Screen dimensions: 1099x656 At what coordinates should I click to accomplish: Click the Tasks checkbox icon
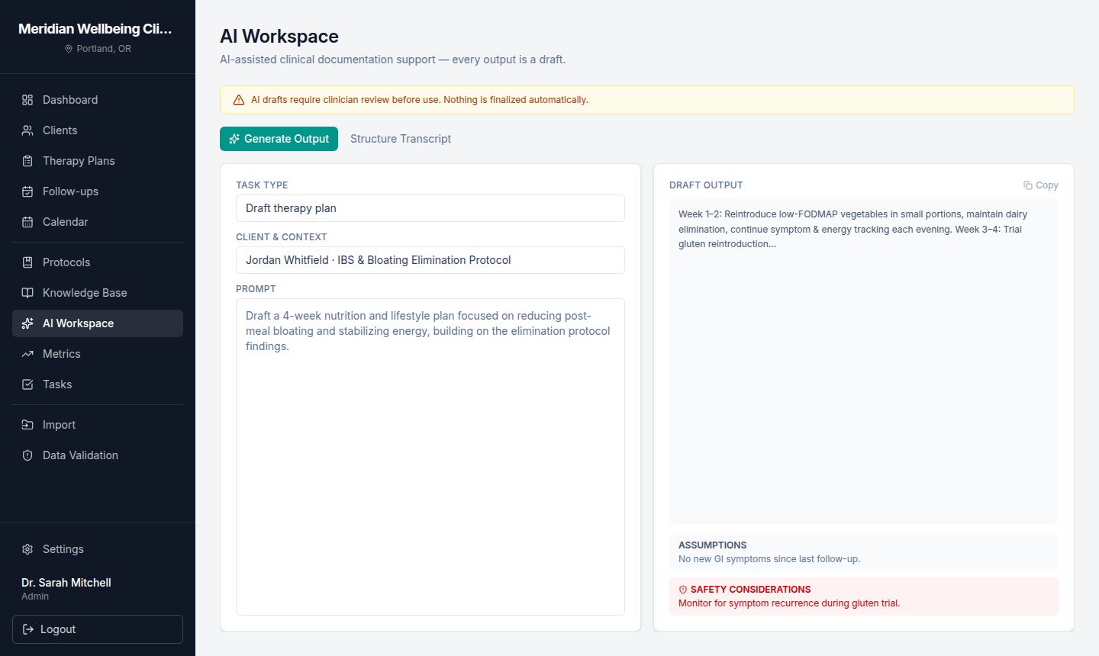click(x=27, y=384)
